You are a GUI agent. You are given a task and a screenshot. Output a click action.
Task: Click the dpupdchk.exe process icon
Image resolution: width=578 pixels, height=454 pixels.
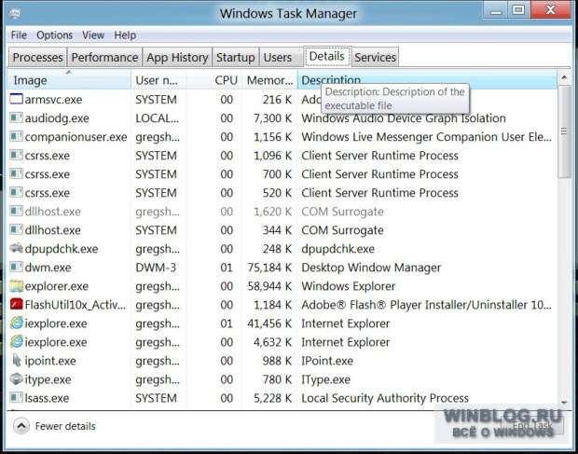(x=16, y=248)
